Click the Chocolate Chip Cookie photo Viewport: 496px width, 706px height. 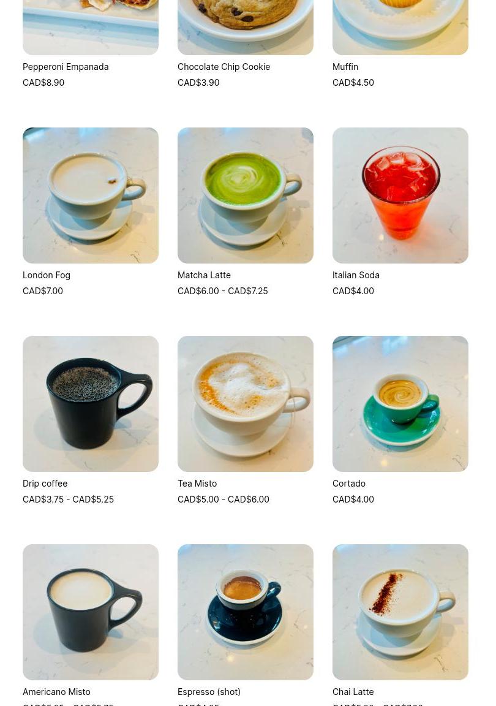(x=246, y=28)
